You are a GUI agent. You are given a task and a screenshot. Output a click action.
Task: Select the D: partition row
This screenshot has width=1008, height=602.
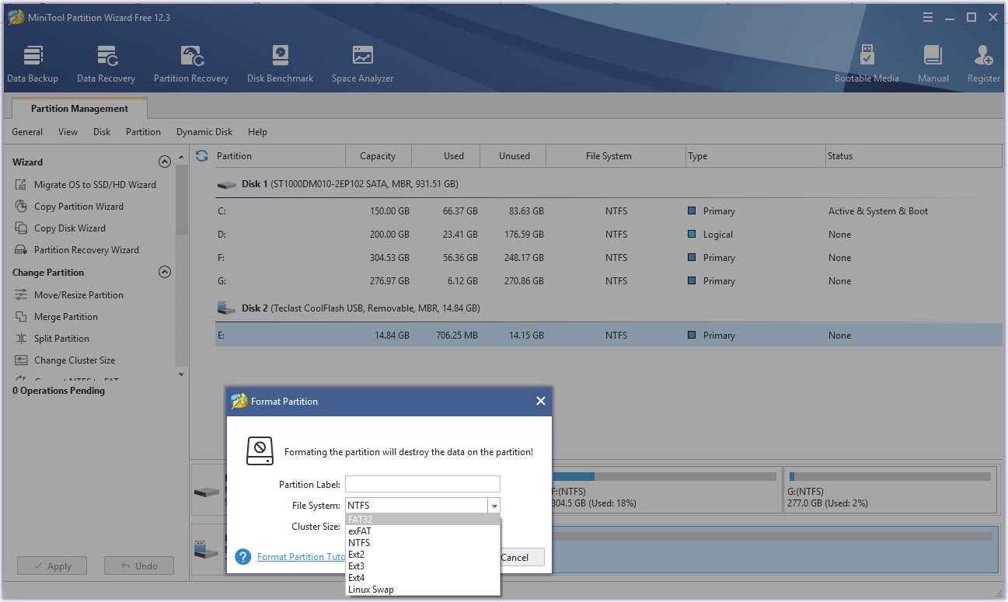coord(609,235)
